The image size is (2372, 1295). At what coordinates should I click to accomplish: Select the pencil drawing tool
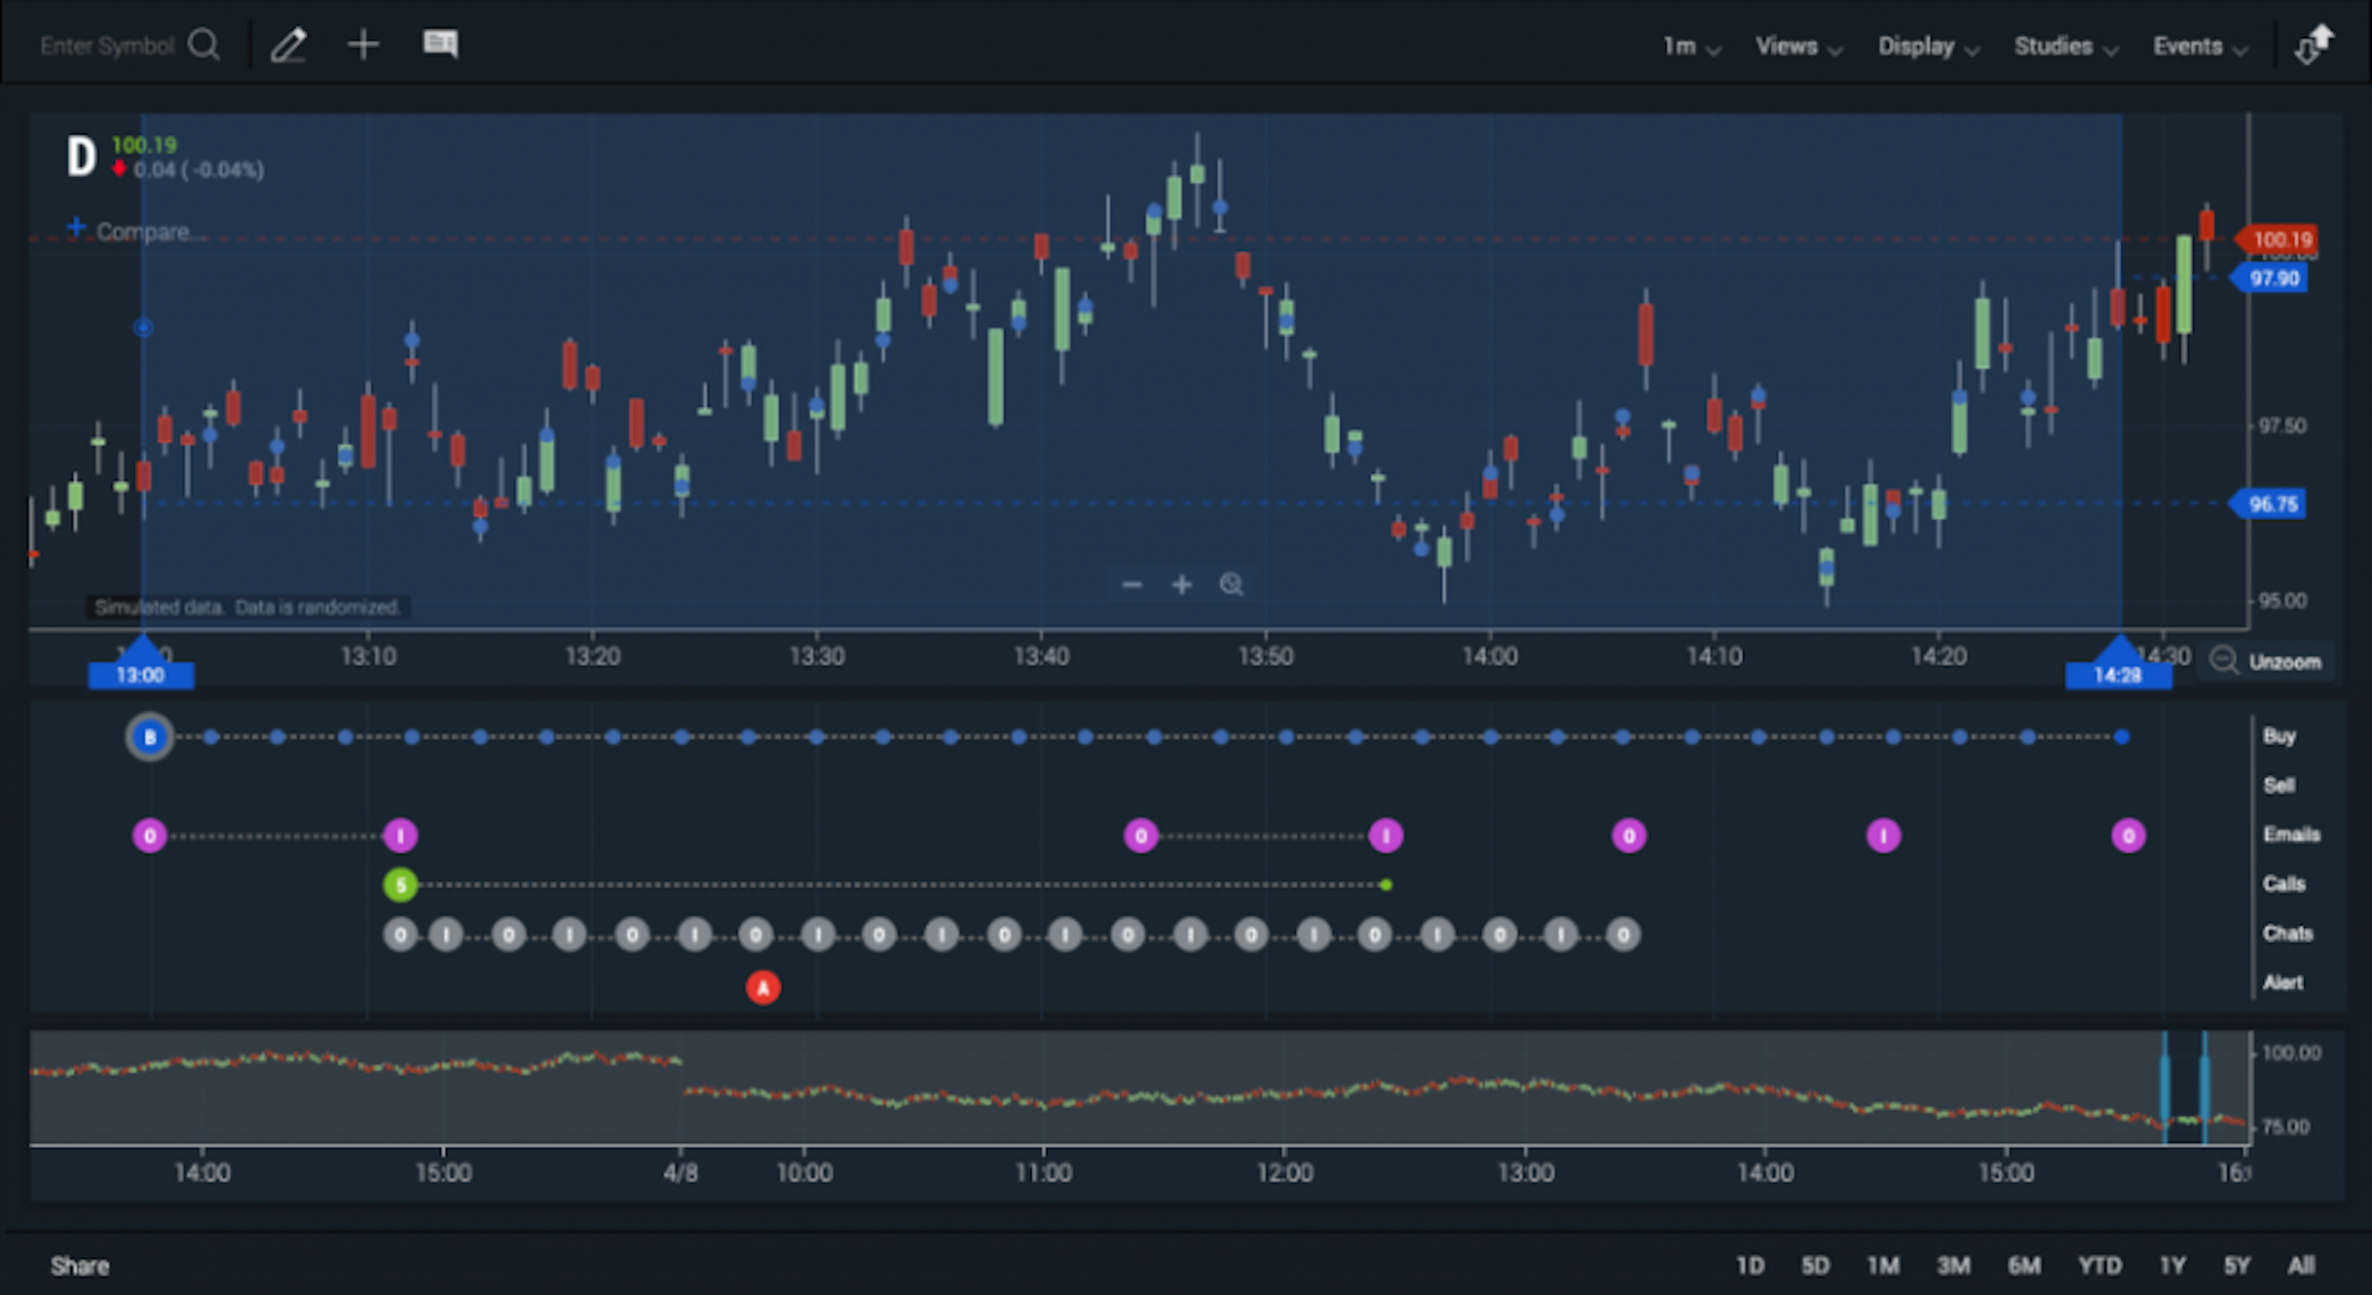pos(288,44)
